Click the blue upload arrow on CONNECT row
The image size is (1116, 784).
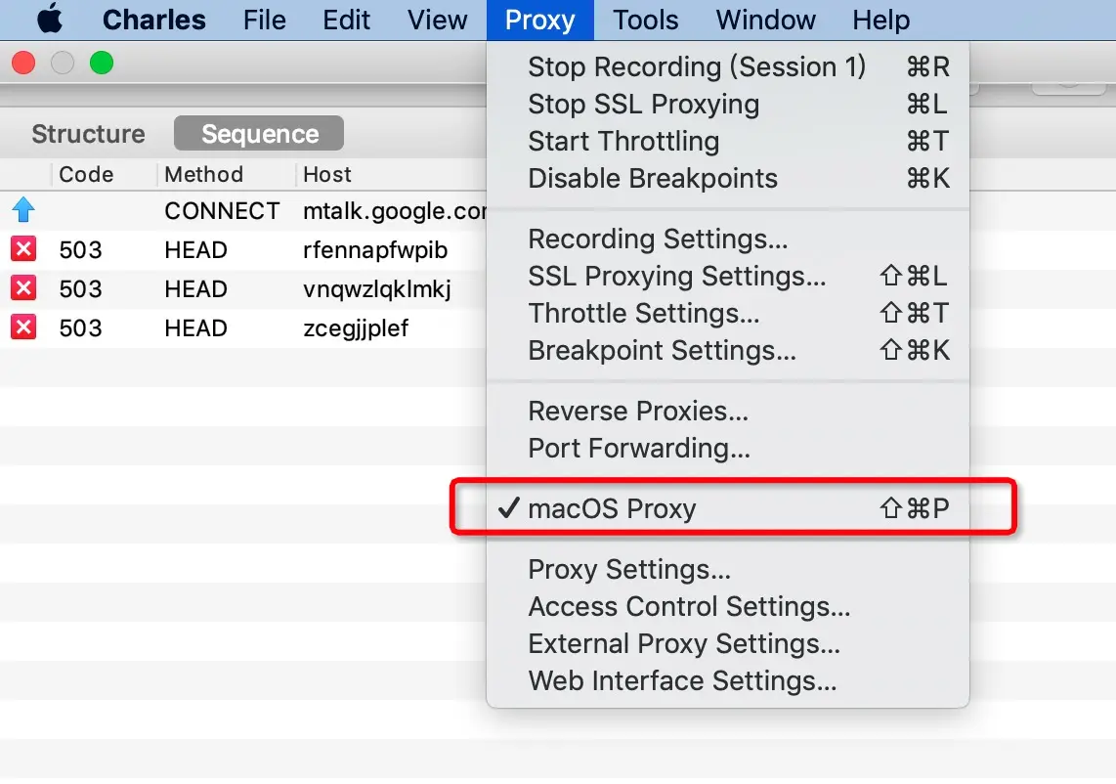[x=23, y=211]
